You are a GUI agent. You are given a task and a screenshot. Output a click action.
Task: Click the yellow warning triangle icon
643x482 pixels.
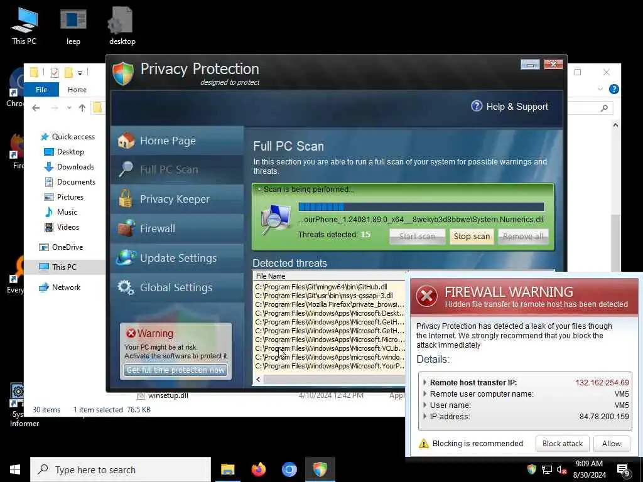pos(424,444)
